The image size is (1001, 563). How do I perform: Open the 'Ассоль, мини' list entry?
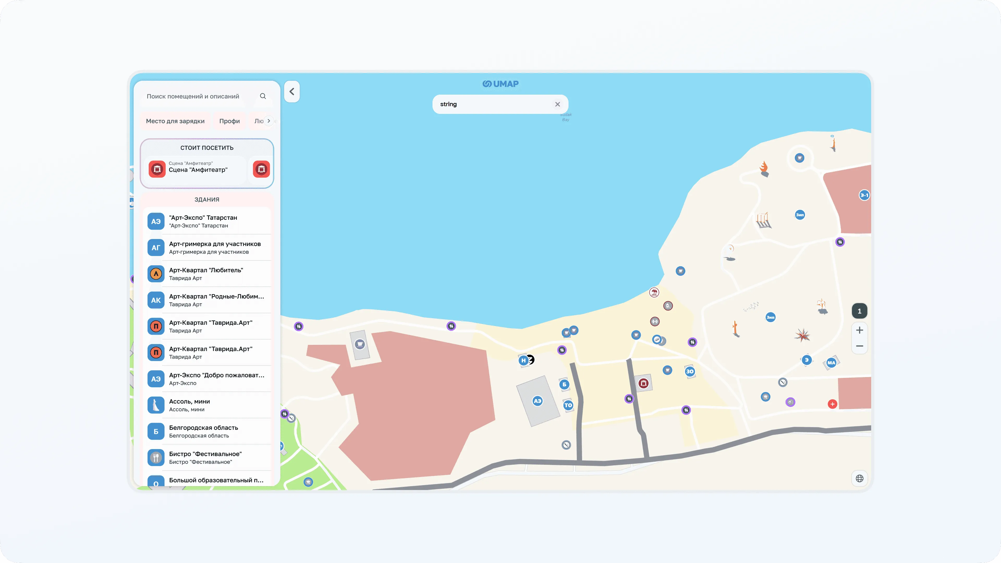click(207, 405)
